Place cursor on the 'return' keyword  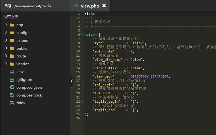(90, 35)
